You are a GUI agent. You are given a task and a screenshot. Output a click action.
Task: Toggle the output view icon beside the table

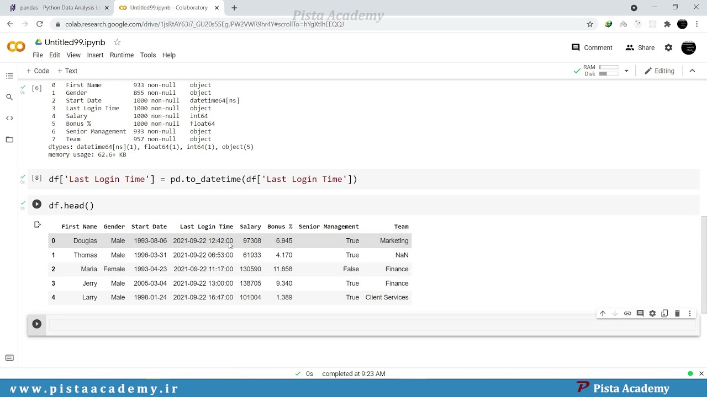38,224
